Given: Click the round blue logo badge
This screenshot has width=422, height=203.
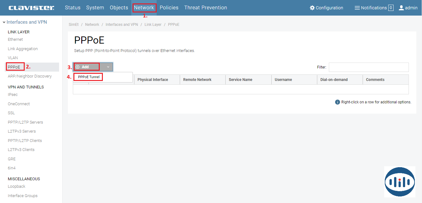Looking at the screenshot, I should [399, 182].
